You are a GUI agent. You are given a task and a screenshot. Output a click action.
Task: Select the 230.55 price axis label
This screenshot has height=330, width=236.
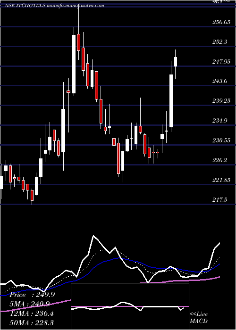[x=221, y=140]
